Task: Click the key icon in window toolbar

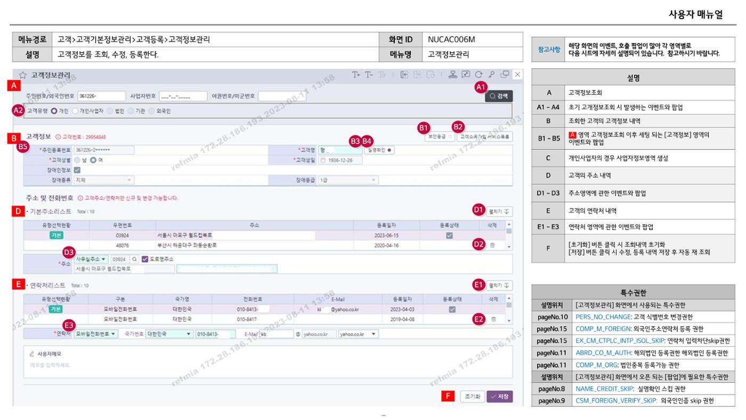Action: [x=491, y=75]
